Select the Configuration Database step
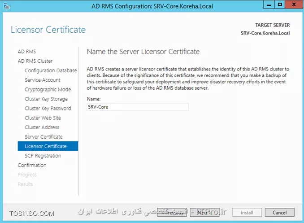This screenshot has height=223, width=304. 51,70
